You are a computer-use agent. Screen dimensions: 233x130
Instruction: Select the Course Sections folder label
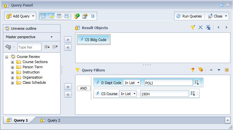click(x=35, y=62)
